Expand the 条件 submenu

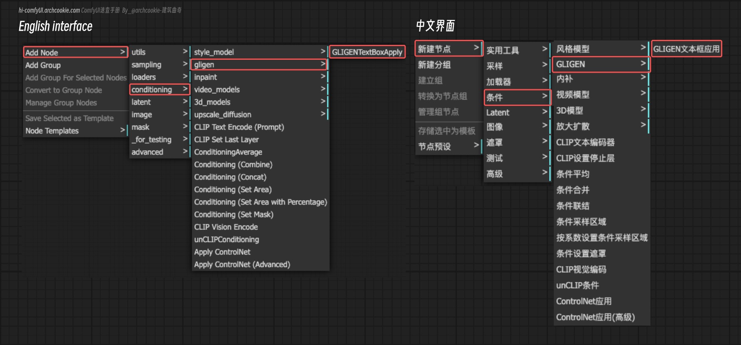pyautogui.click(x=517, y=97)
